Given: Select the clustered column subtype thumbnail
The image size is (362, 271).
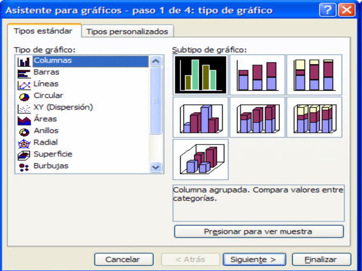Looking at the screenshot, I should click(x=200, y=75).
